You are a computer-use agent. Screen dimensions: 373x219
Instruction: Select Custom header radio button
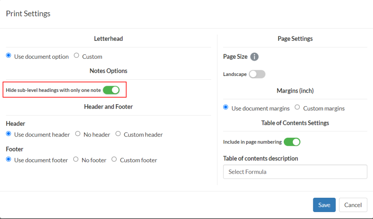coord(118,134)
